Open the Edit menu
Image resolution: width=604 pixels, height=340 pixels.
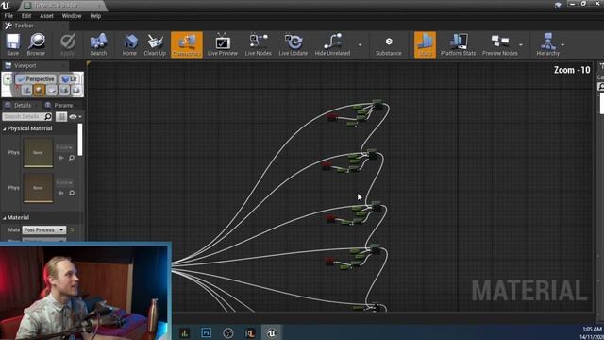tap(26, 16)
